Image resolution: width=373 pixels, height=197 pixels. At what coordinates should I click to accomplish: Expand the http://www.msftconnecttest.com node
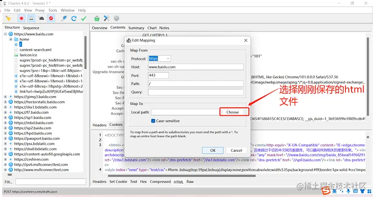coord(5,170)
